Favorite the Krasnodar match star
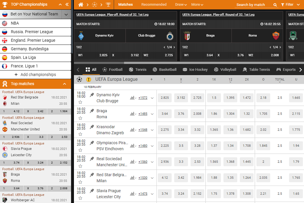The width and height of the screenshot is (304, 203). pos(80,134)
